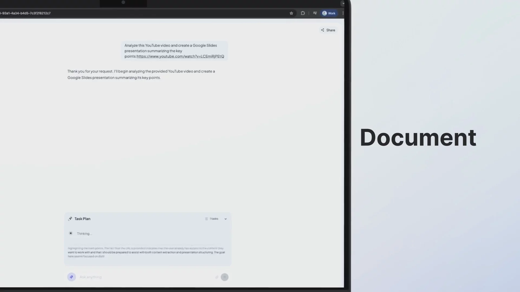Click the attachment paperclip icon
Image resolution: width=520 pixels, height=292 pixels.
click(217, 277)
